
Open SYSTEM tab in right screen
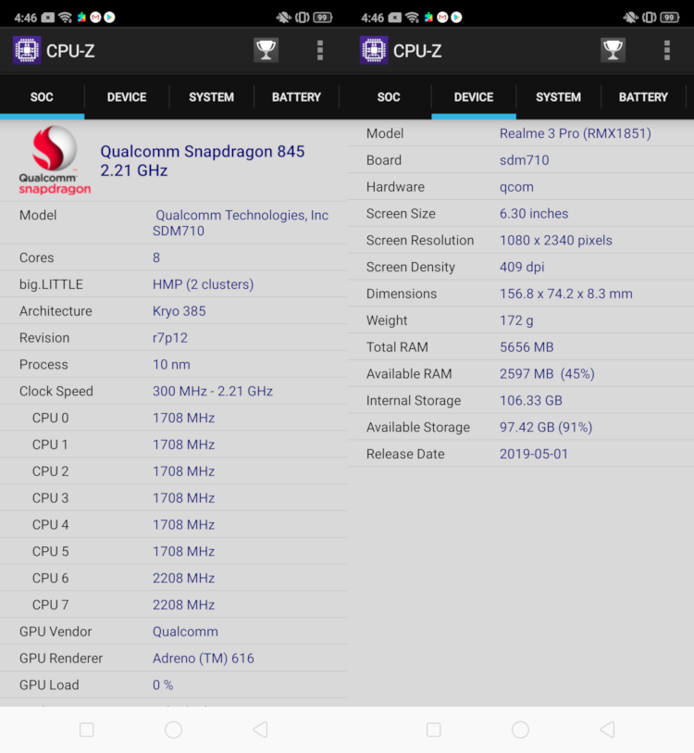558,97
